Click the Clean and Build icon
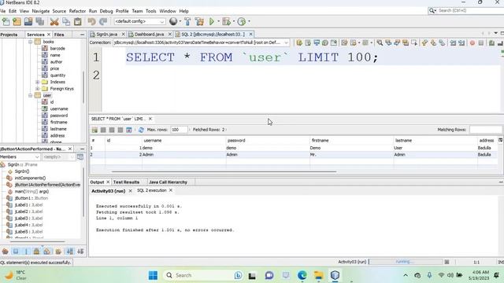 [x=199, y=21]
